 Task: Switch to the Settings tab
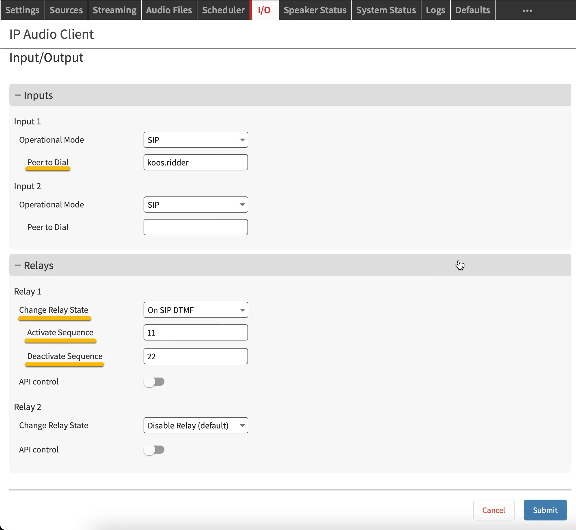tap(22, 10)
